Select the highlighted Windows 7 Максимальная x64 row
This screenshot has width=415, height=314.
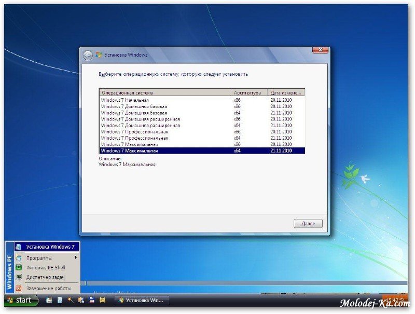202,151
